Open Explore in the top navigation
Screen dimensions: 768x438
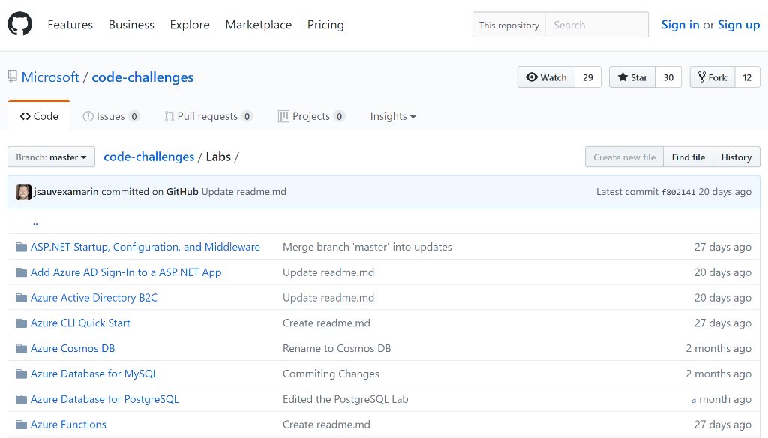point(190,25)
